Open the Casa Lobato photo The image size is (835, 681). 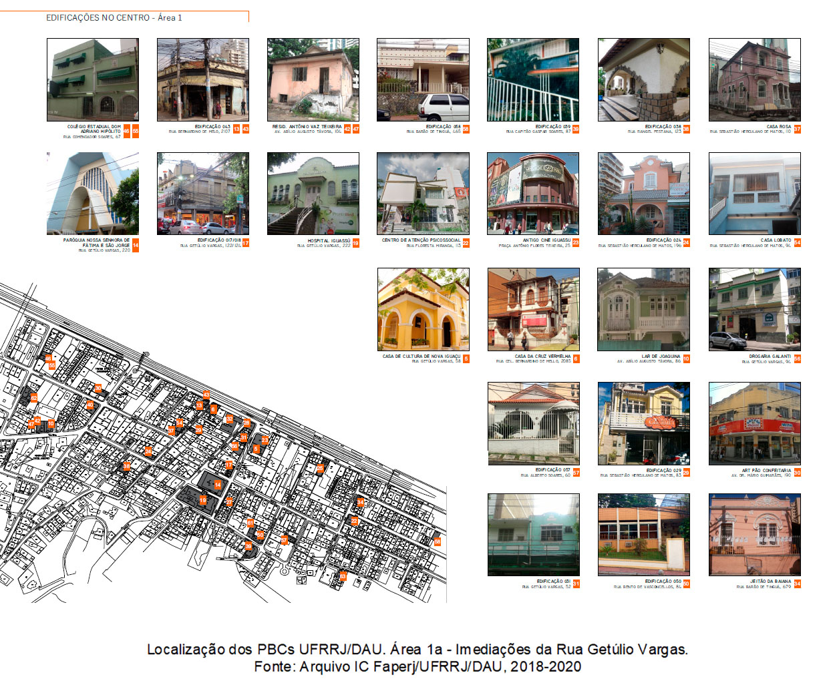coord(754,194)
